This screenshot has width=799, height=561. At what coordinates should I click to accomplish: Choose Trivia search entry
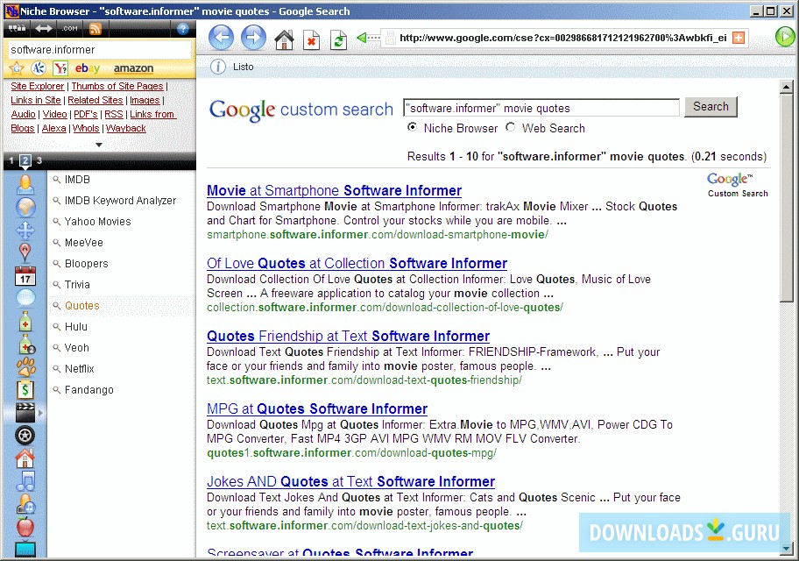(x=77, y=285)
